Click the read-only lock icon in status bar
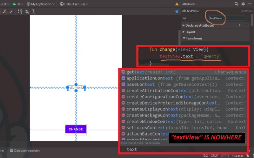 point(248,155)
